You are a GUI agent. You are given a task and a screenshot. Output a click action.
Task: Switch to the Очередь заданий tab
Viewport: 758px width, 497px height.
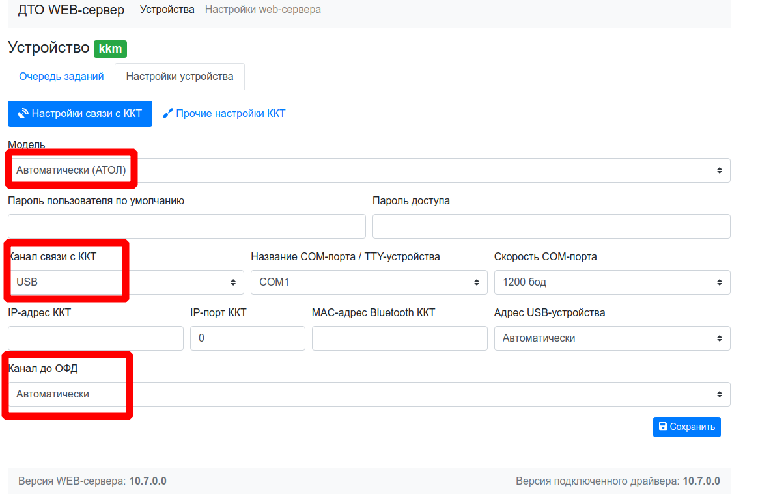click(x=61, y=77)
